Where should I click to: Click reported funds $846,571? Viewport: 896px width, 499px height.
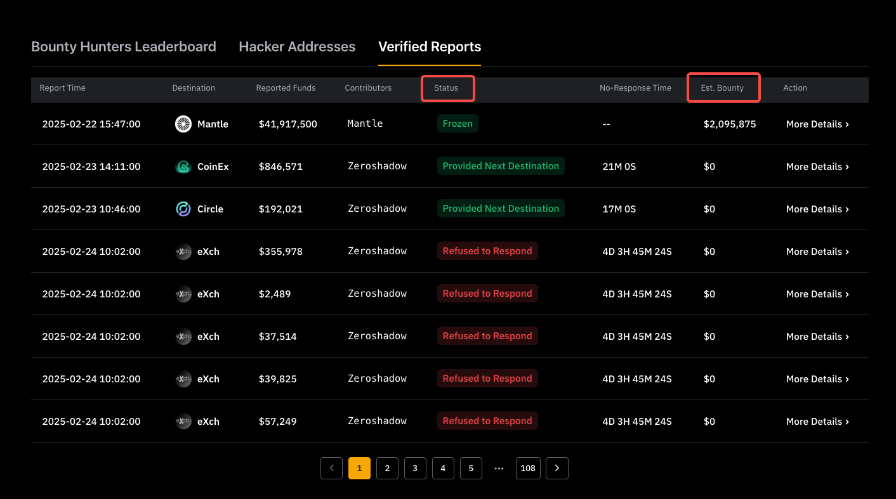(280, 167)
